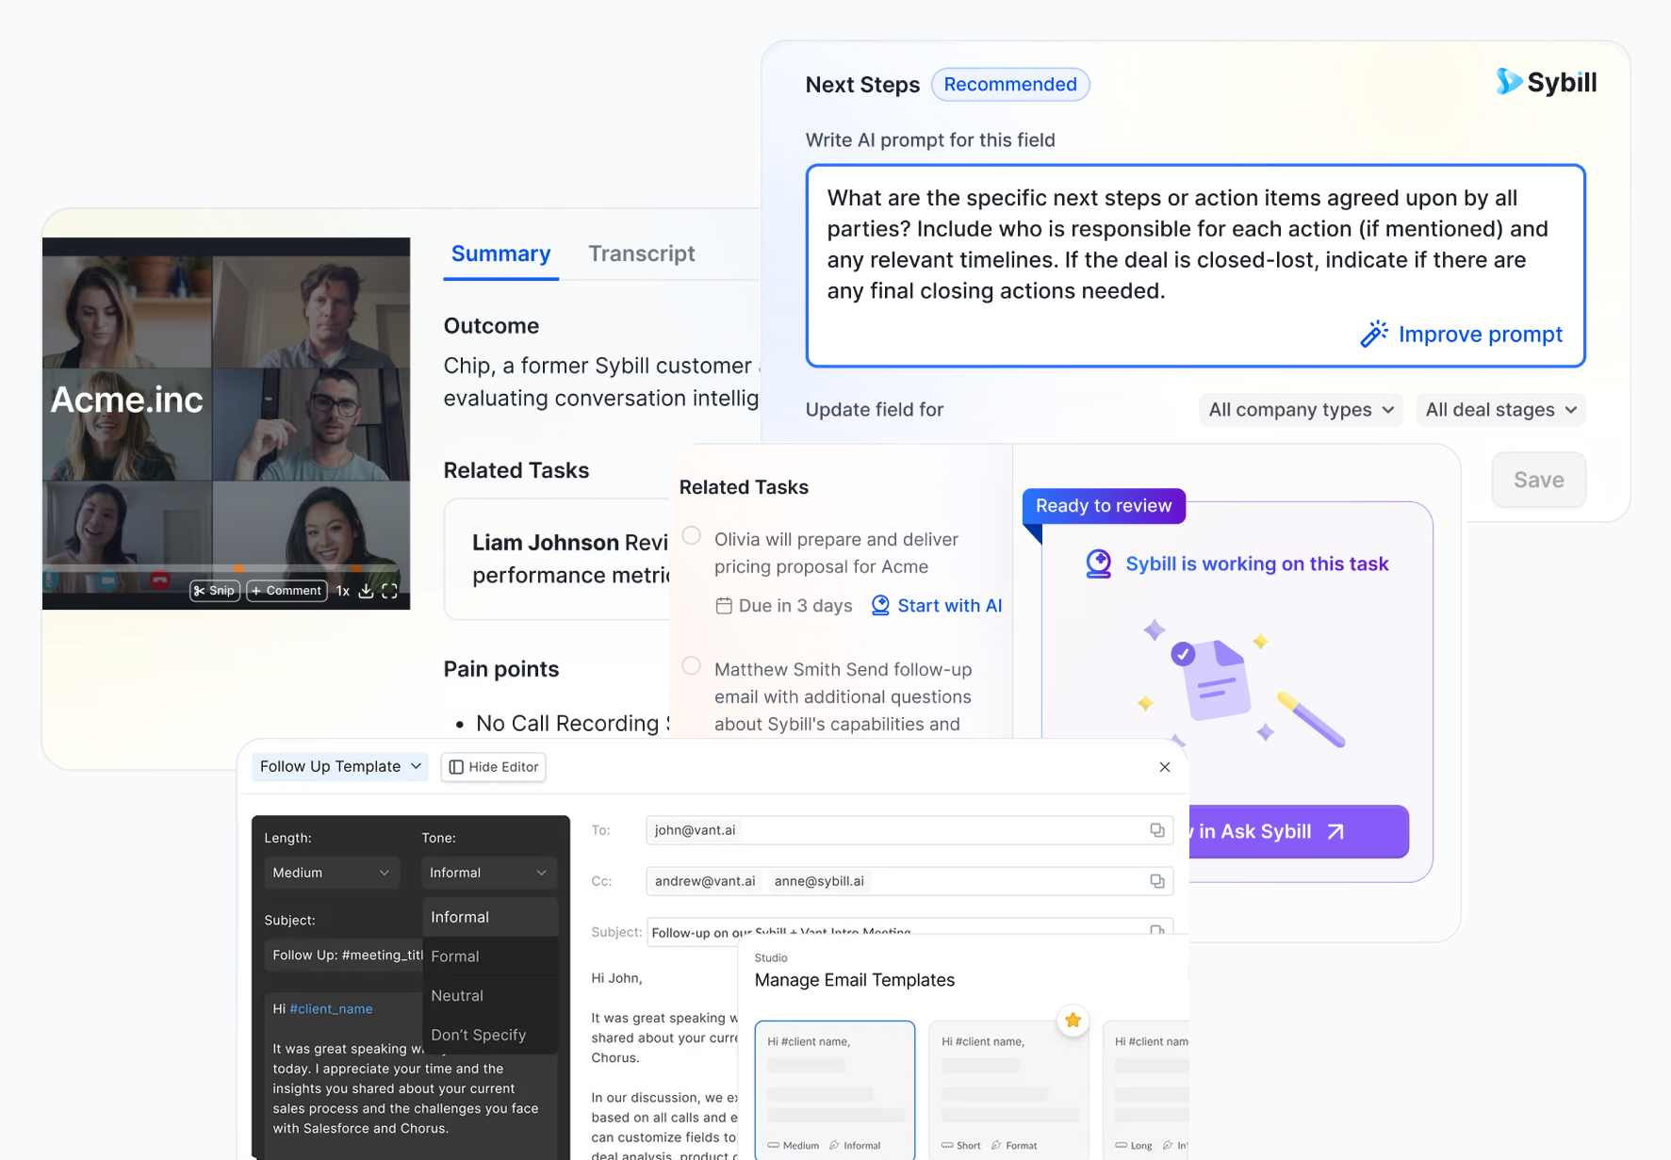The image size is (1671, 1160).
Task: Select Formal tone option
Action: pos(490,956)
